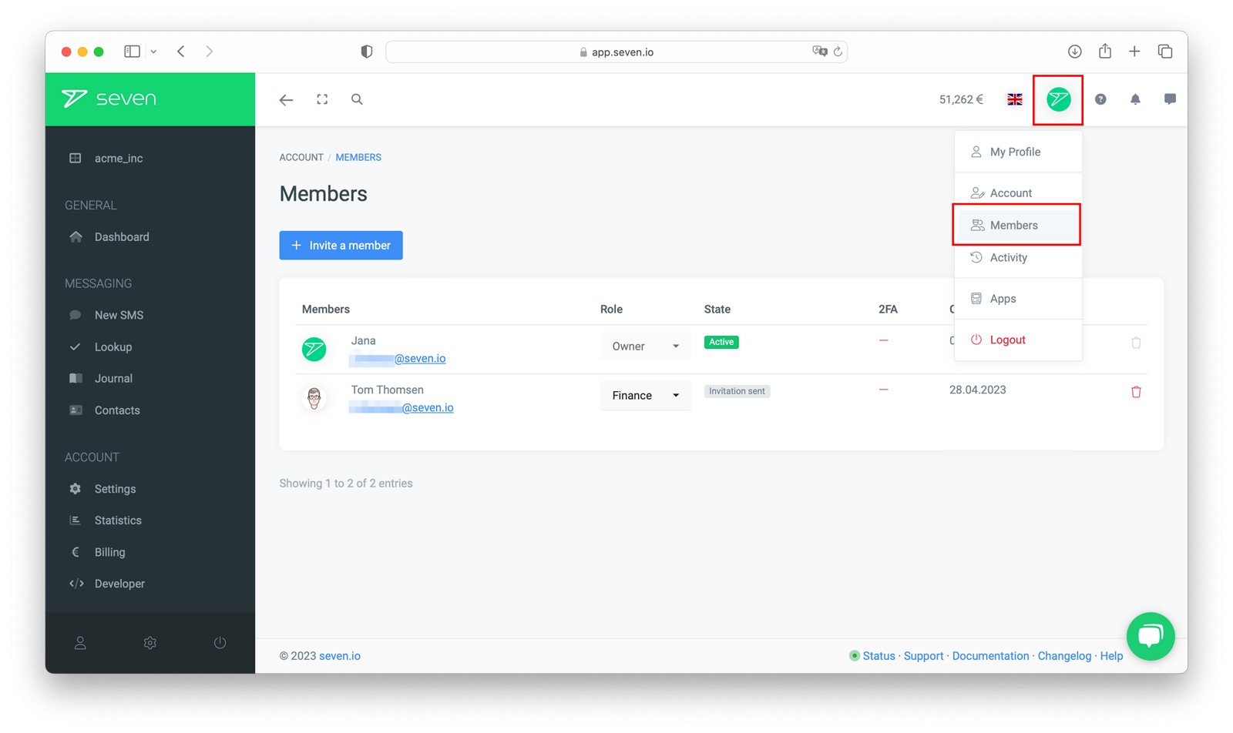1233x733 pixels.
Task: Expand the Owner role dropdown for Jana
Action: point(645,346)
